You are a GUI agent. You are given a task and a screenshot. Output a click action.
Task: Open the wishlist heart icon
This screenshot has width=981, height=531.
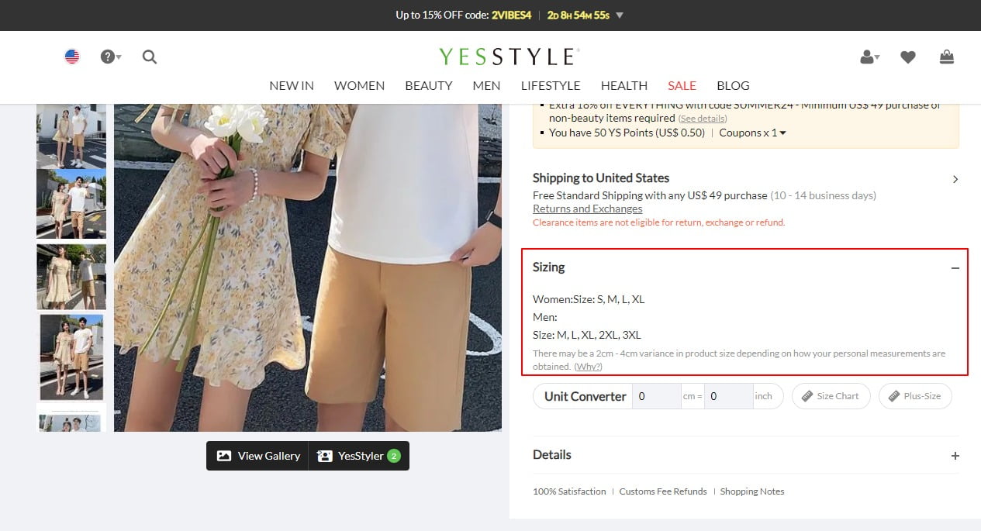click(x=907, y=57)
